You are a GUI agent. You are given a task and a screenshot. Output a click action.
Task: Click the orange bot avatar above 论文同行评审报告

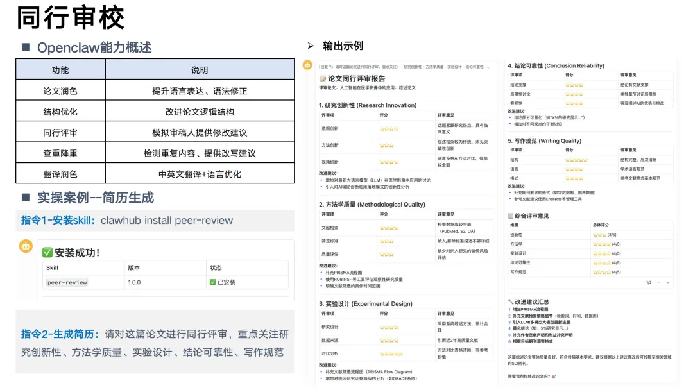tap(307, 65)
